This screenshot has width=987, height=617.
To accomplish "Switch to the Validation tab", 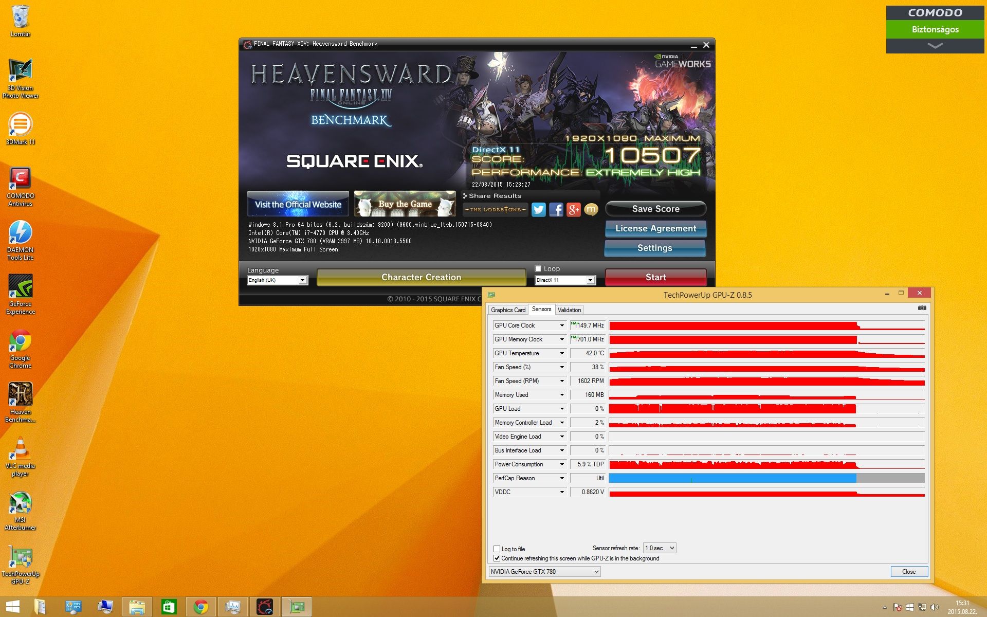I will point(569,310).
